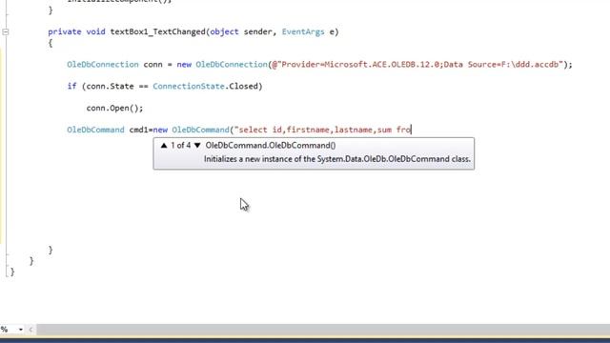Collapse the textBox1_TextChanged method outline

click(6, 31)
